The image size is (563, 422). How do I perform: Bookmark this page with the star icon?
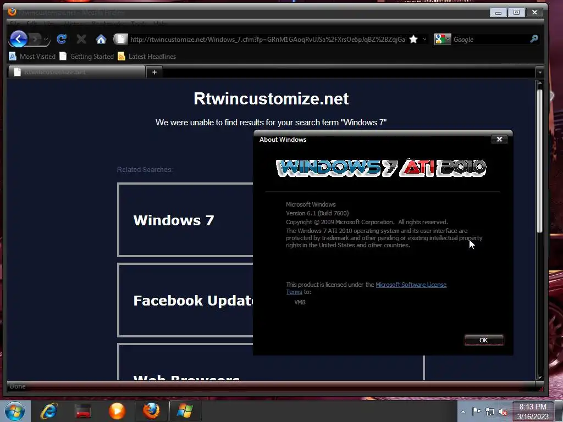(x=413, y=39)
